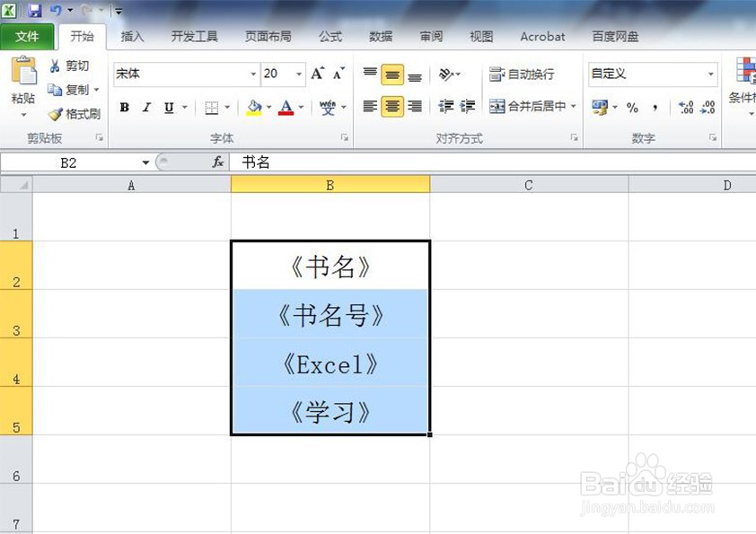Image resolution: width=756 pixels, height=534 pixels.
Task: Click the 合并后居中 merge and center button
Action: coord(527,106)
